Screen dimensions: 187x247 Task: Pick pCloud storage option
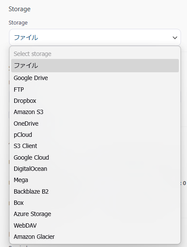95,135
